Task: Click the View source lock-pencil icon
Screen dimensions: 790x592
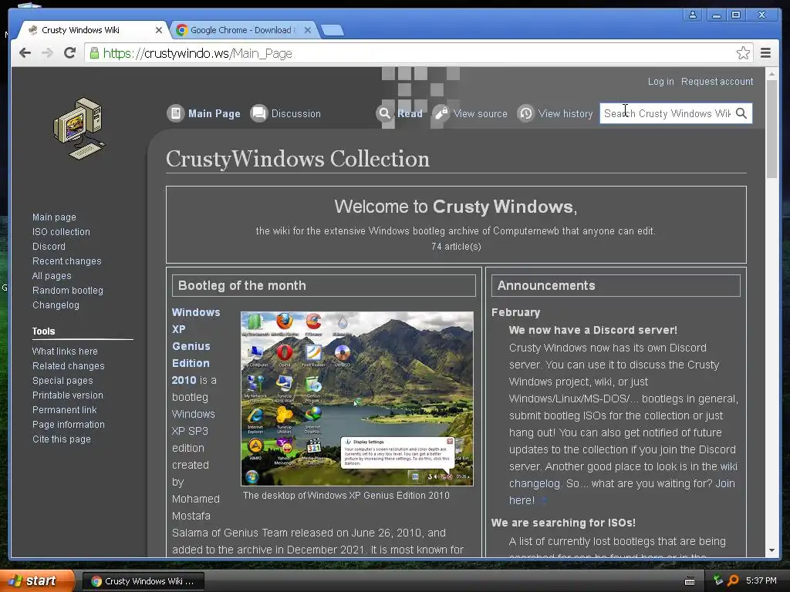Action: (x=441, y=113)
